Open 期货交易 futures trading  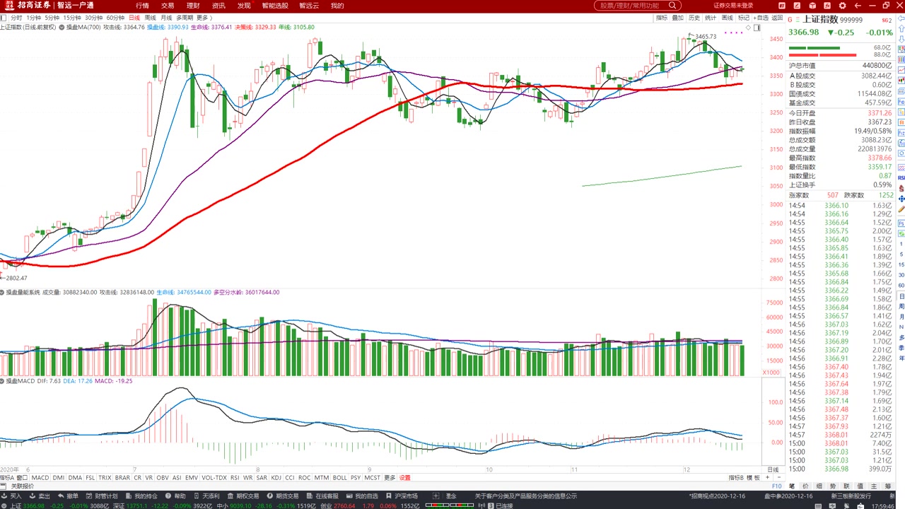click(283, 496)
